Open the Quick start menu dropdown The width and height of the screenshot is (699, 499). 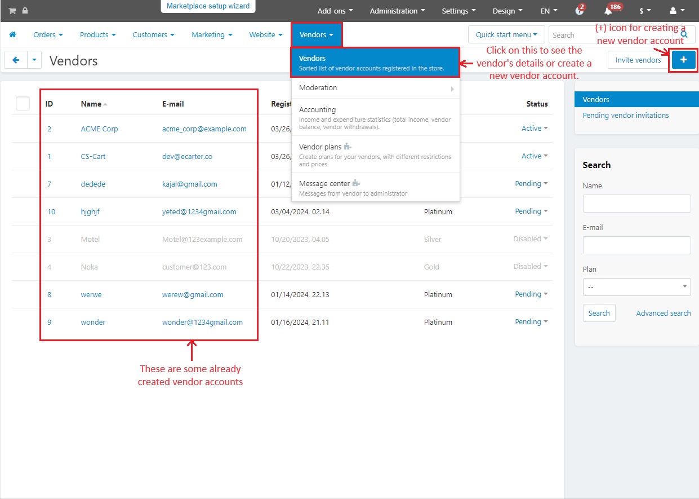point(506,34)
